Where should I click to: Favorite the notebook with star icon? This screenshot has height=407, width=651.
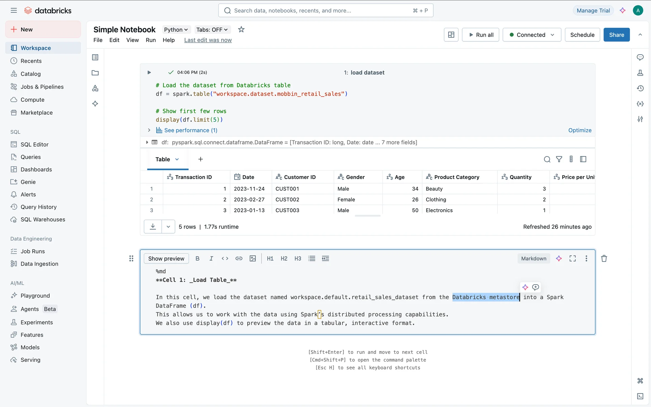pyautogui.click(x=241, y=30)
